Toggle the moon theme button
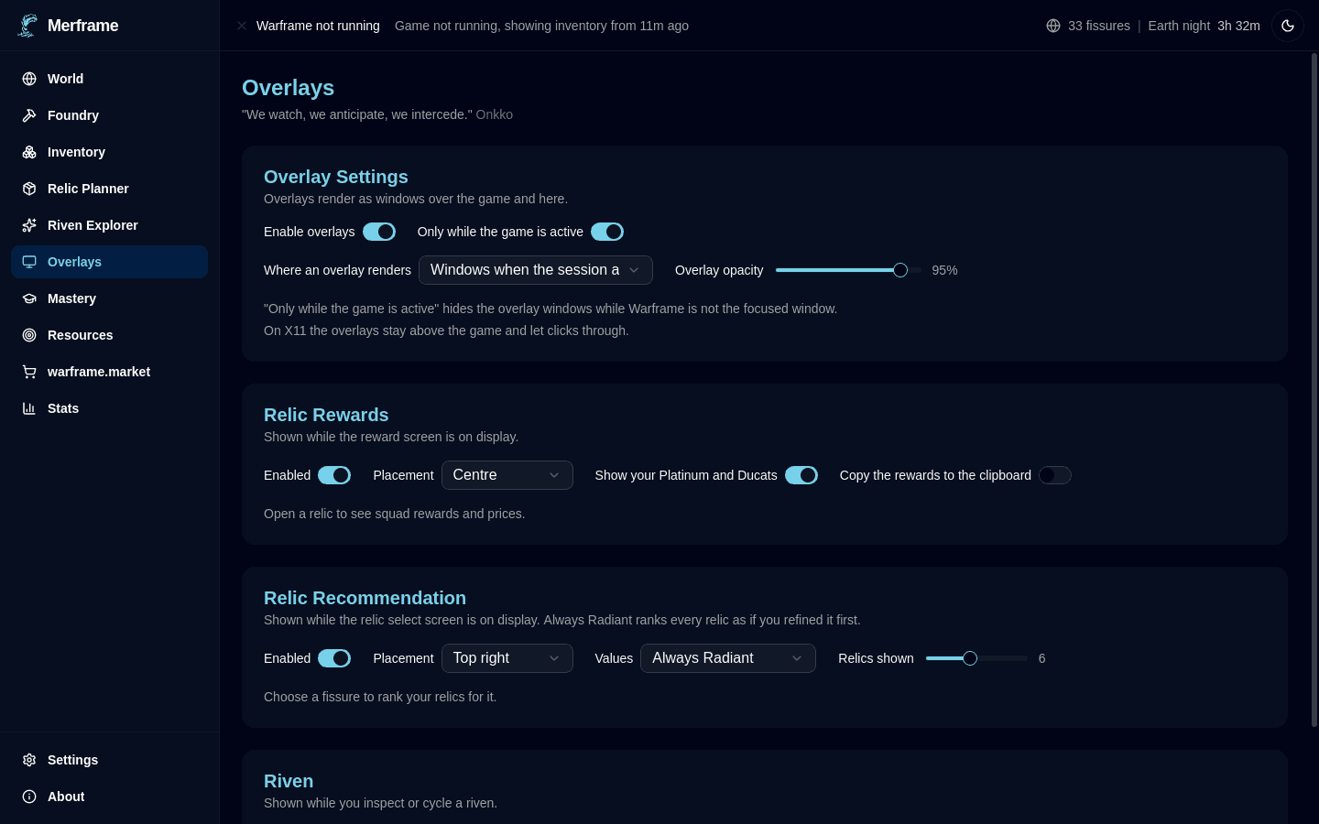 tap(1288, 26)
